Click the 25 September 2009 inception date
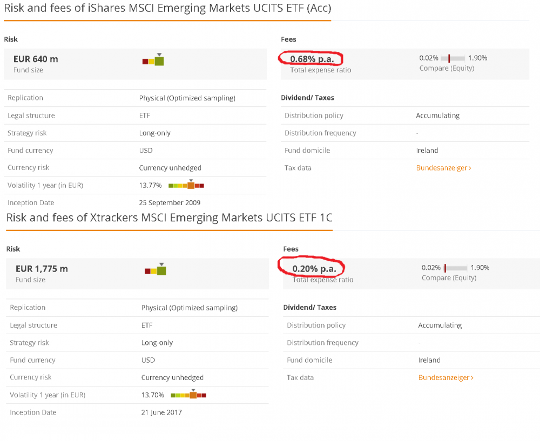 pos(170,203)
